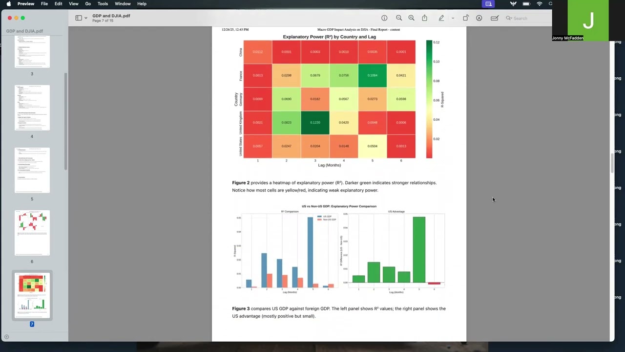Open the Tools menu

click(103, 4)
